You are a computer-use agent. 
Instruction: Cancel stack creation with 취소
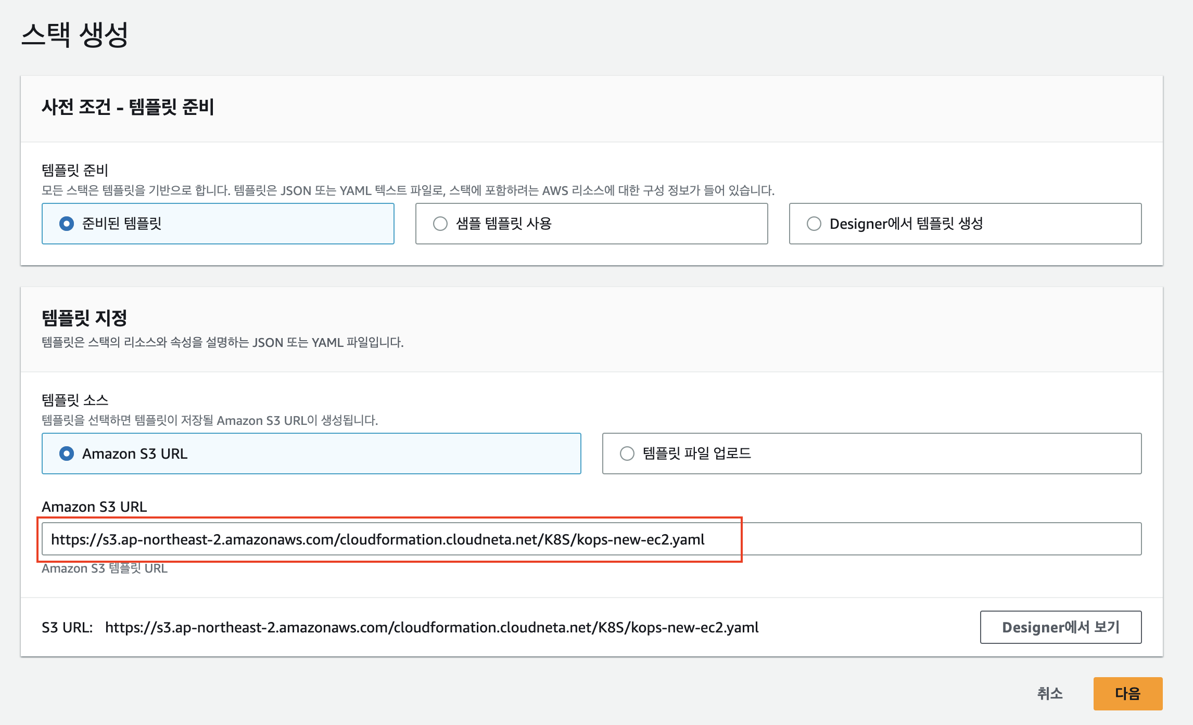click(1049, 693)
